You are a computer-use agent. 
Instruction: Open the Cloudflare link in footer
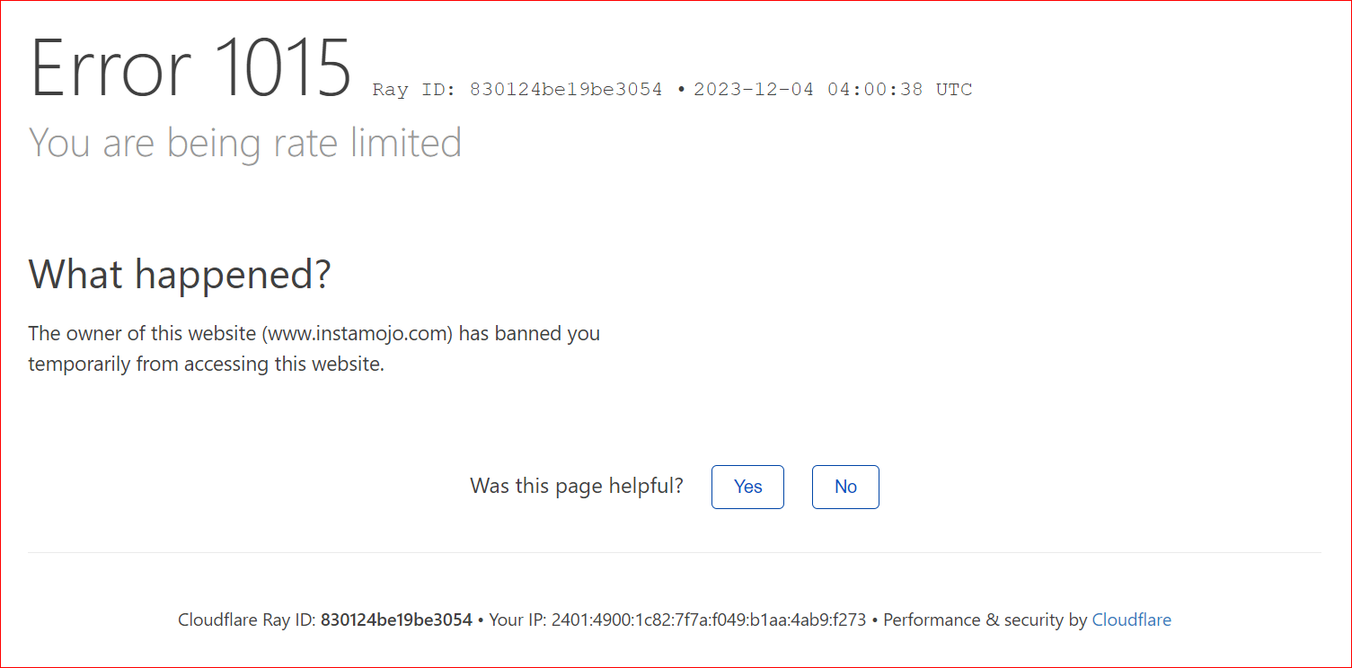pyautogui.click(x=1131, y=620)
